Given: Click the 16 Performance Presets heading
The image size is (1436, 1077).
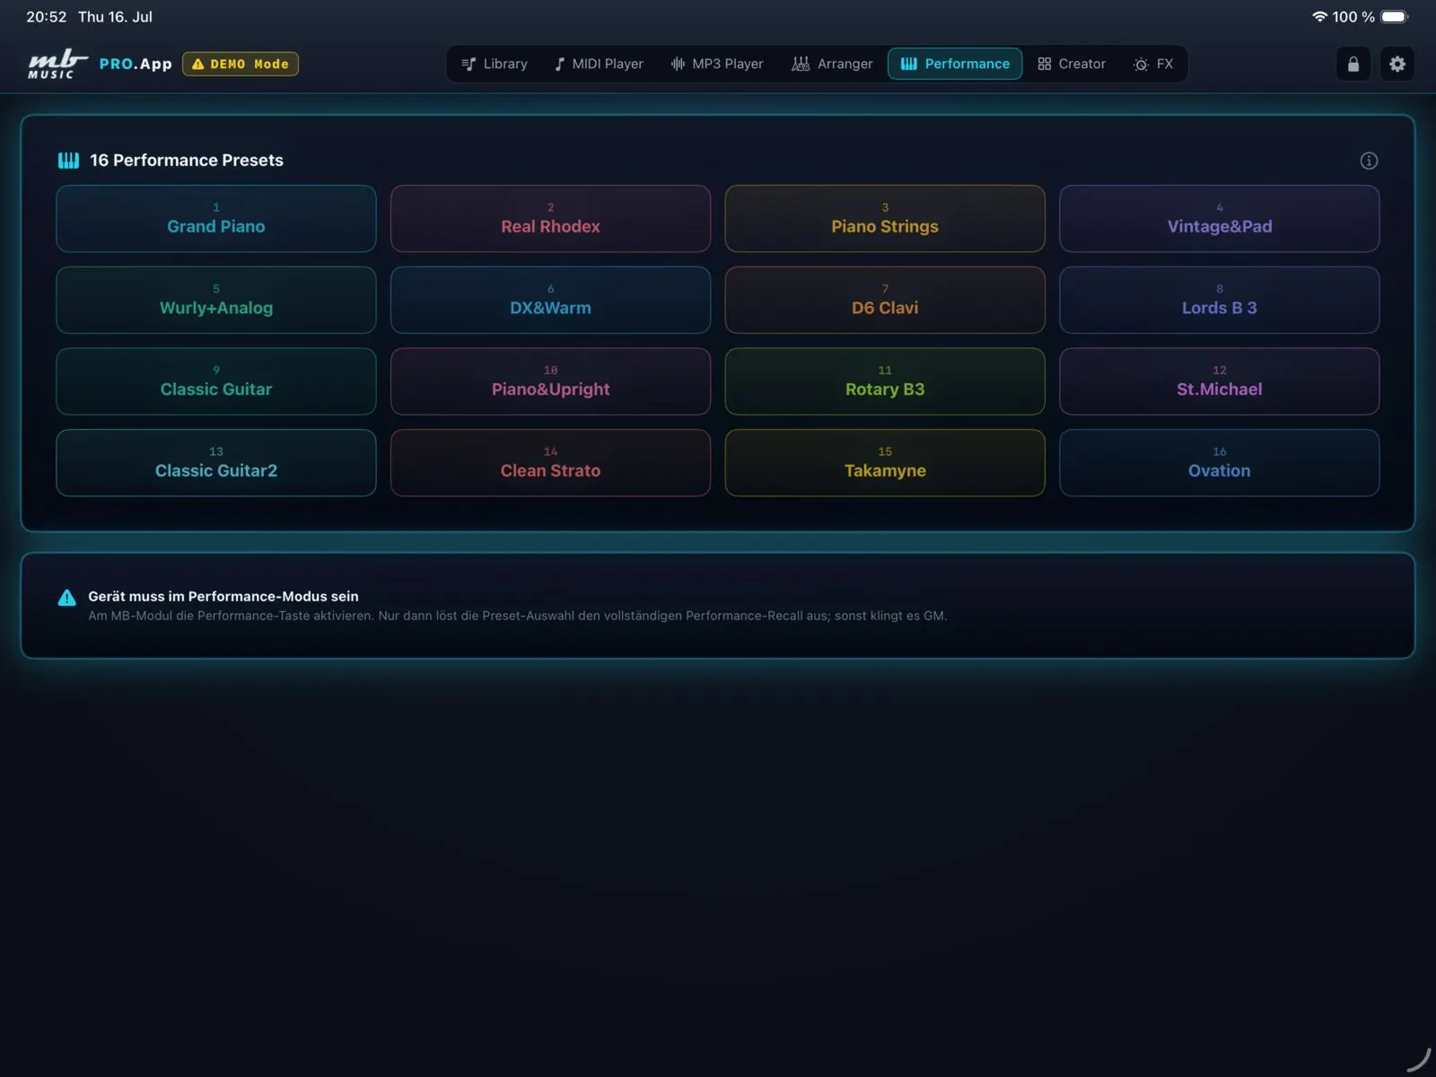Looking at the screenshot, I should coord(187,161).
